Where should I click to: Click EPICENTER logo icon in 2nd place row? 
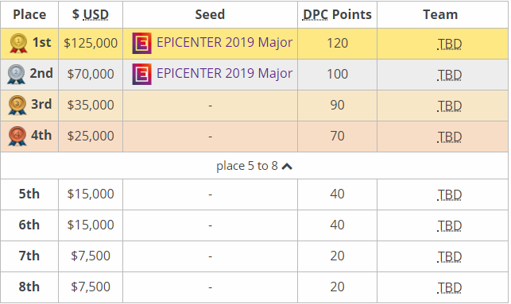click(141, 74)
